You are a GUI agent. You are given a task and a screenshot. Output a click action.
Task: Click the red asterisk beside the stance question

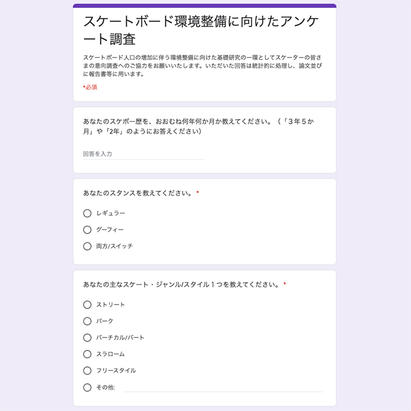click(198, 193)
